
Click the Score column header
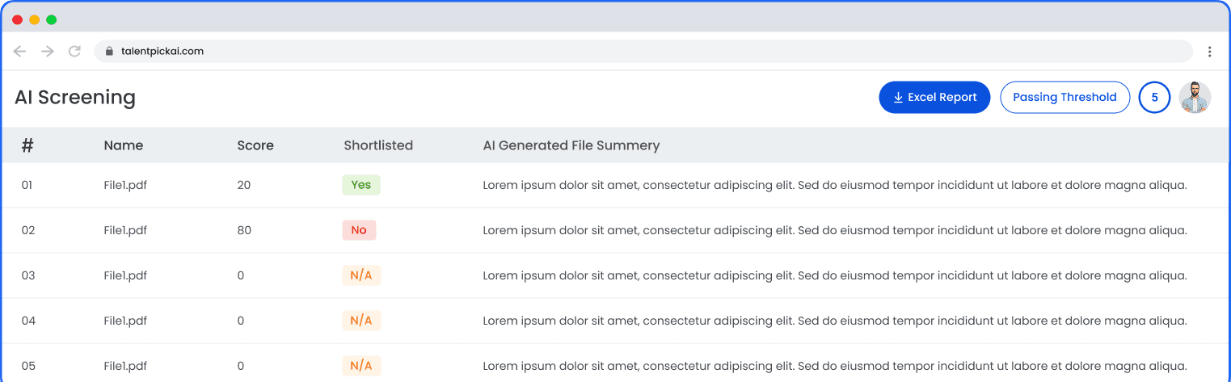[x=255, y=146]
